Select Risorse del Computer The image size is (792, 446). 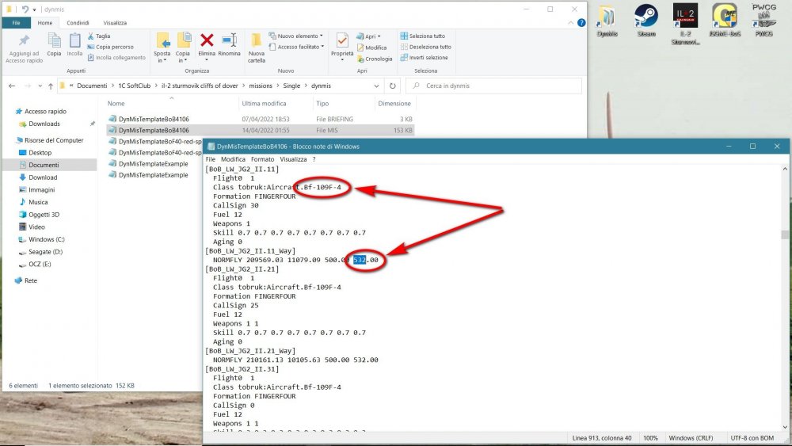point(54,140)
